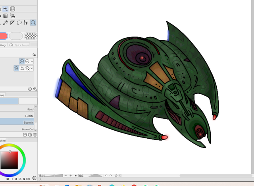Select the light gray sub color swatch
Screen dimensions: 254x186
coord(16,36)
